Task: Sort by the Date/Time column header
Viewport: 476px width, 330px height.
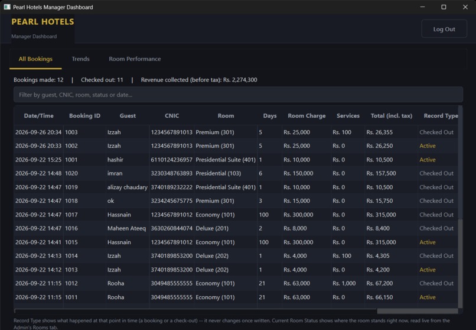Action: [x=38, y=116]
